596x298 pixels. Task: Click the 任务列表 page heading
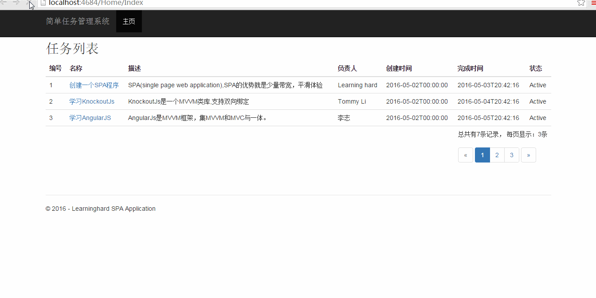coord(72,48)
